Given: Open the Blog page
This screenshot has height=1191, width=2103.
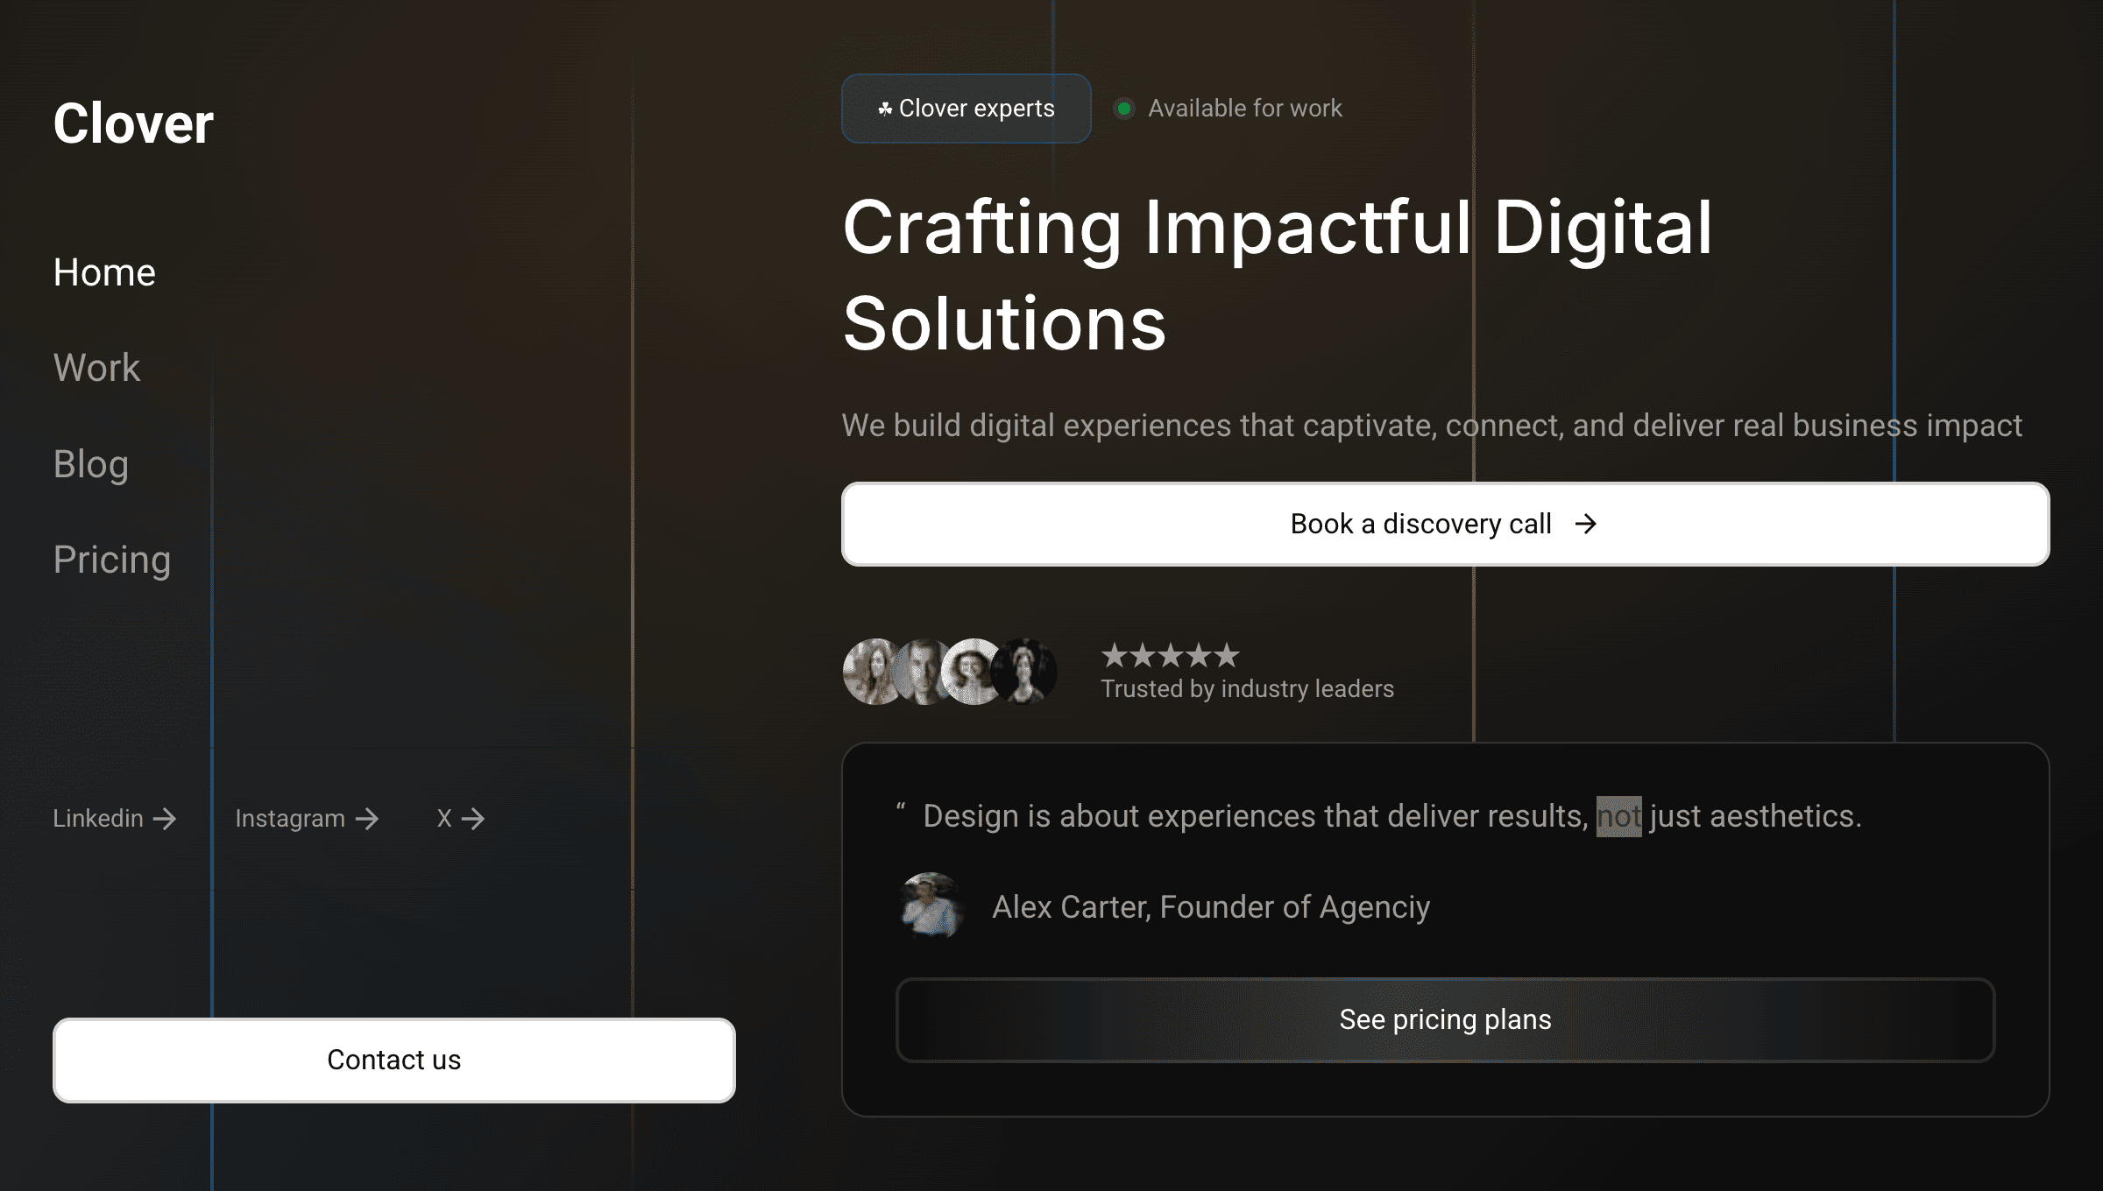Looking at the screenshot, I should 91,464.
